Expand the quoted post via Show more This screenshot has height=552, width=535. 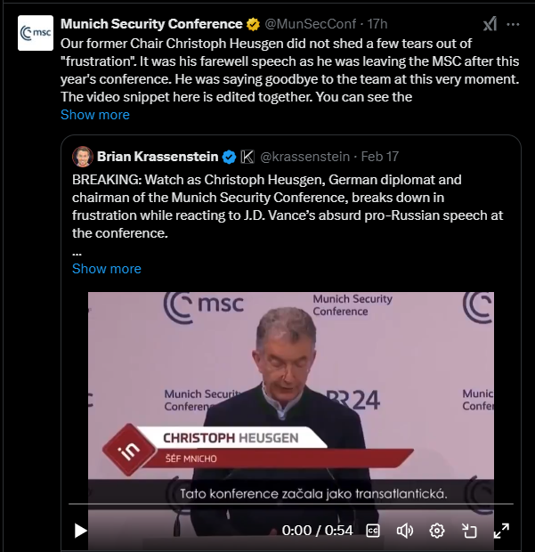tap(107, 269)
